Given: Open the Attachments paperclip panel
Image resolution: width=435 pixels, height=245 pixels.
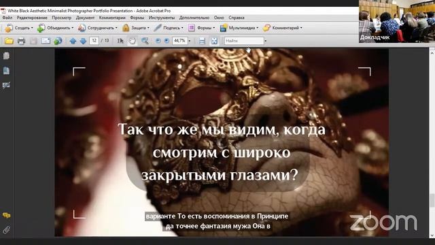Looking at the screenshot, I should coord(6,230).
